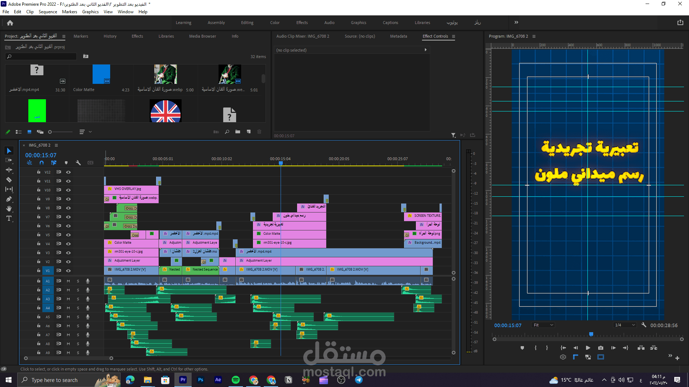Select the Type tool
The image size is (689, 387).
pos(9,218)
